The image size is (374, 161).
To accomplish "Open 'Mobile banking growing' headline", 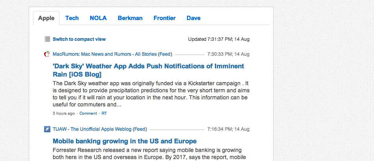I will [x=124, y=141].
